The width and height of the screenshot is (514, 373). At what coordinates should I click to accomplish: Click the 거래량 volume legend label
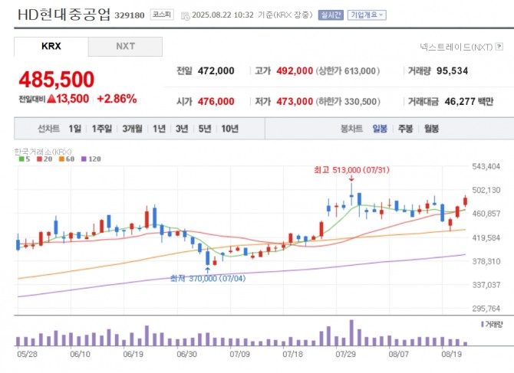point(493,324)
